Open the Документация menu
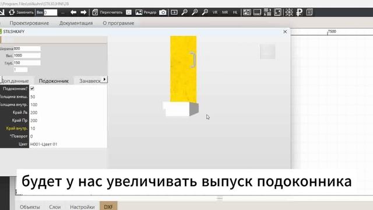Image resolution: width=373 pixels, height=210 pixels. pyautogui.click(x=76, y=23)
